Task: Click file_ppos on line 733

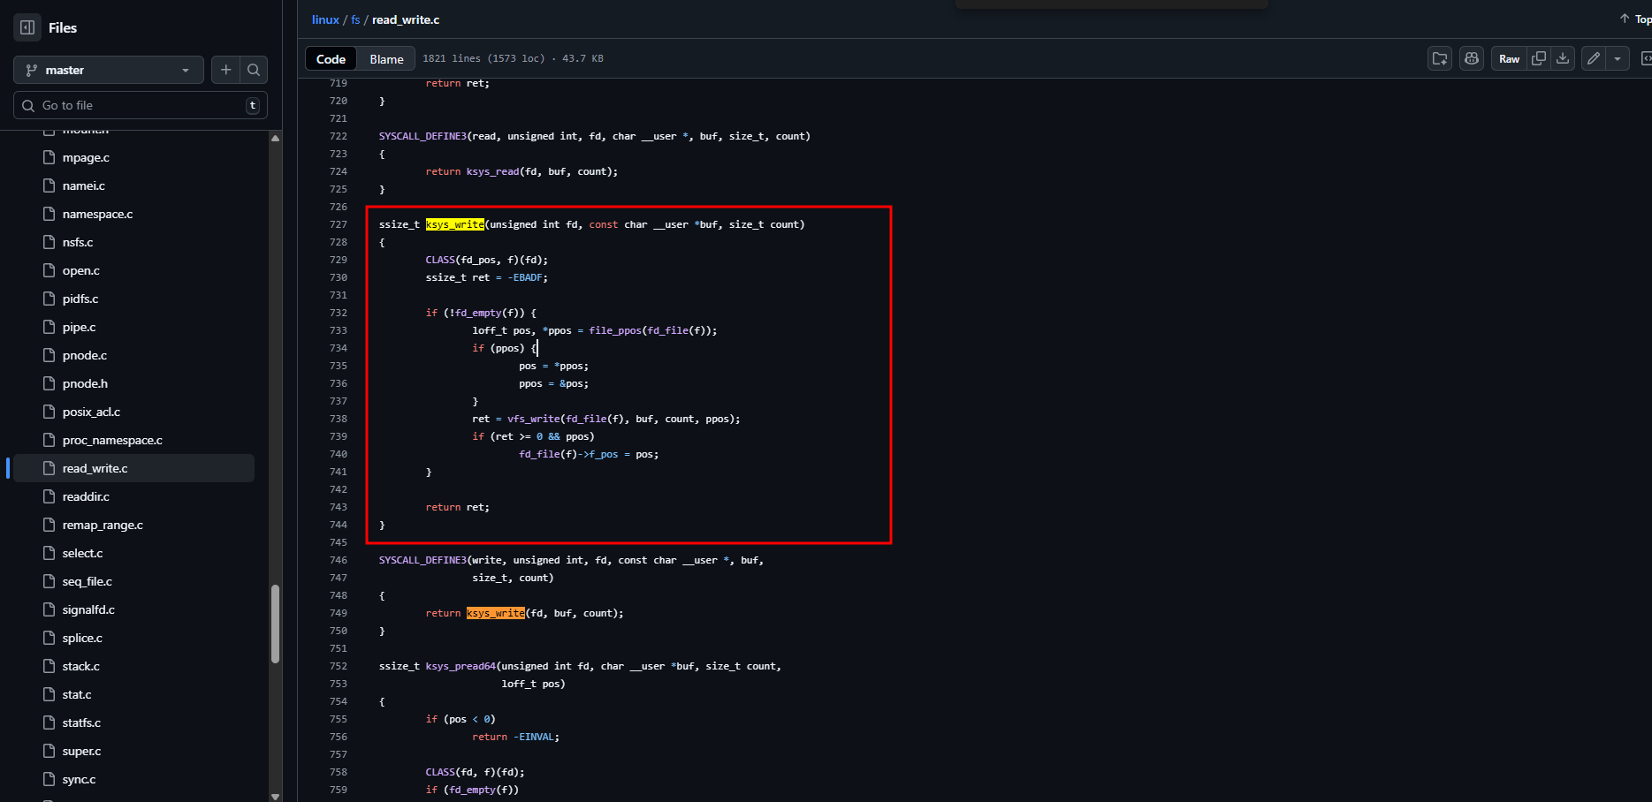Action: click(615, 330)
